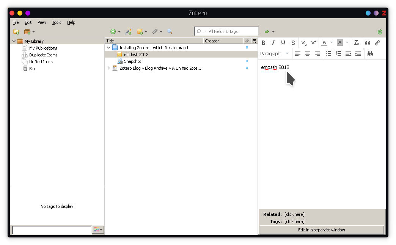
Task: Click the New Collection icon
Action: pos(16,32)
